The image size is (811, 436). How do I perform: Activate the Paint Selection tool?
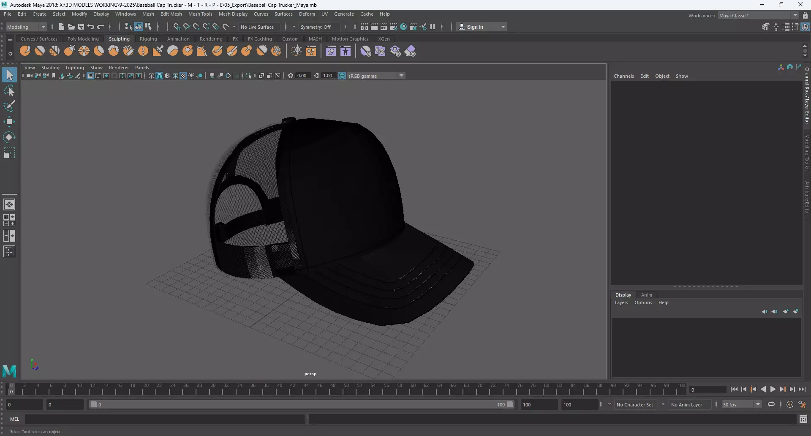[9, 106]
